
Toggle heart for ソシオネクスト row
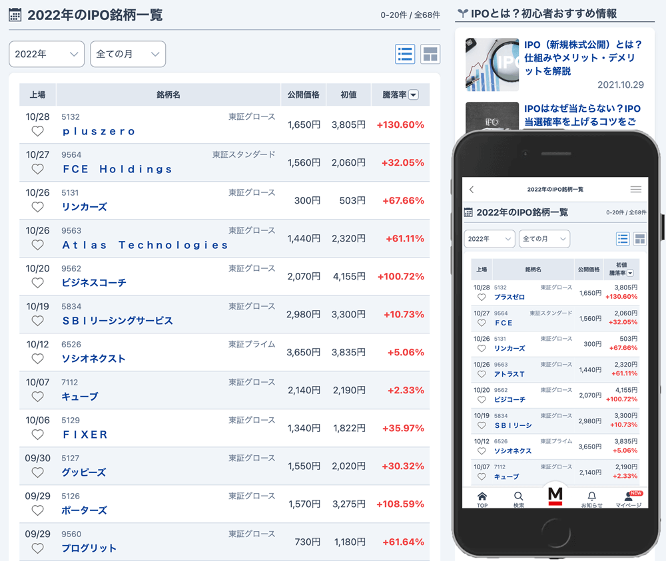[38, 359]
